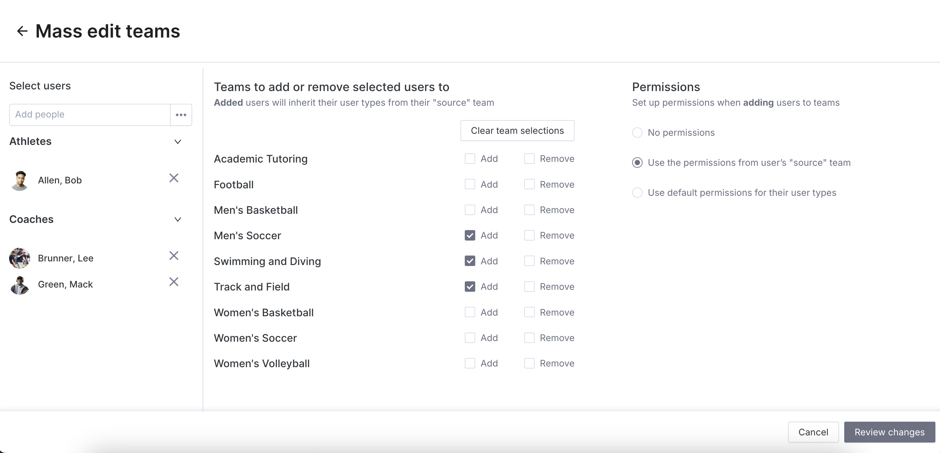This screenshot has width=940, height=453.
Task: Uncheck Add for Track and Field
Action: [470, 287]
